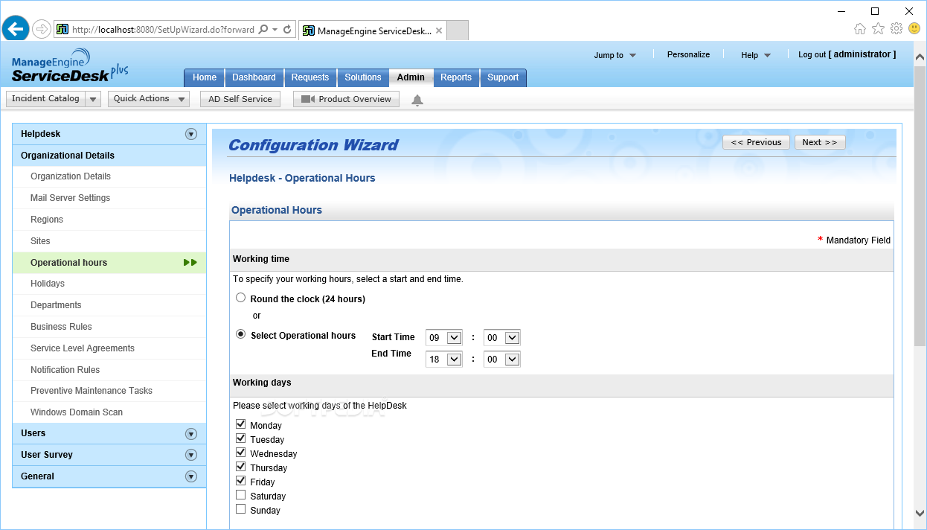Image resolution: width=927 pixels, height=530 pixels.
Task: Open Mail Server Settings in the sidebar
Action: pos(70,198)
